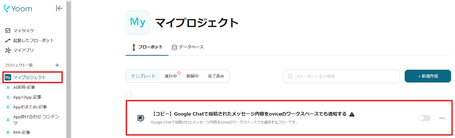Click the magnifier icon in the search field

[x=290, y=76]
